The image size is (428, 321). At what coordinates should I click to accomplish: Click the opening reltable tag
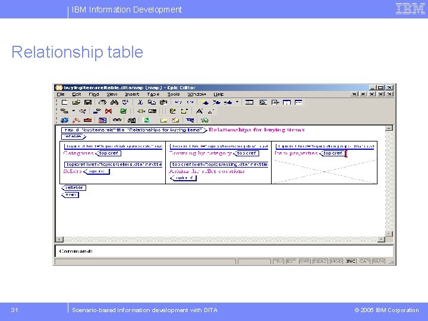(74, 137)
